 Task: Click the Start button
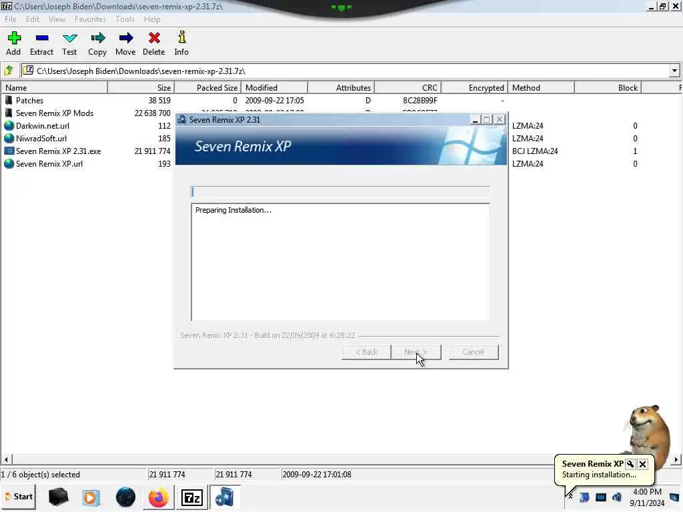click(x=19, y=497)
